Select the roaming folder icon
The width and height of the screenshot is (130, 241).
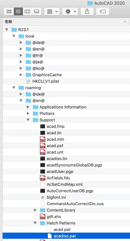click(x=21, y=88)
